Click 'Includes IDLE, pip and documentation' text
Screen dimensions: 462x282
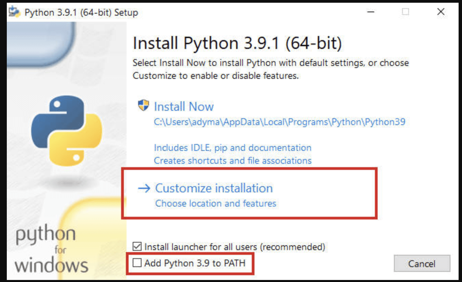pyautogui.click(x=232, y=148)
